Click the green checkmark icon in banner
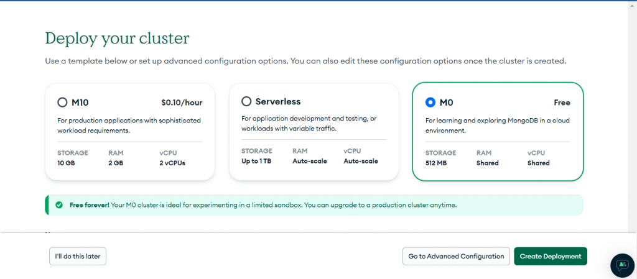 pyautogui.click(x=59, y=204)
